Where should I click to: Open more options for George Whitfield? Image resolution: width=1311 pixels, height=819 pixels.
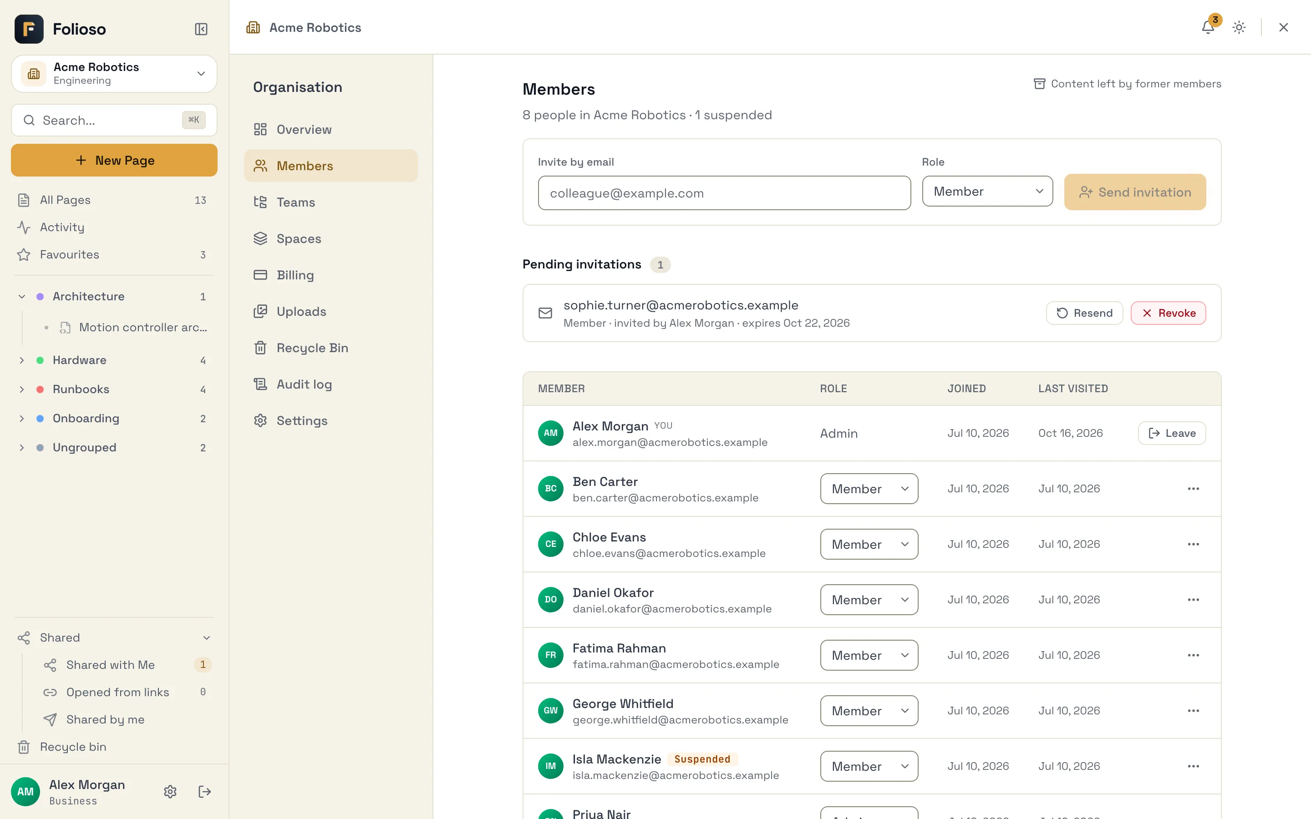pyautogui.click(x=1193, y=711)
